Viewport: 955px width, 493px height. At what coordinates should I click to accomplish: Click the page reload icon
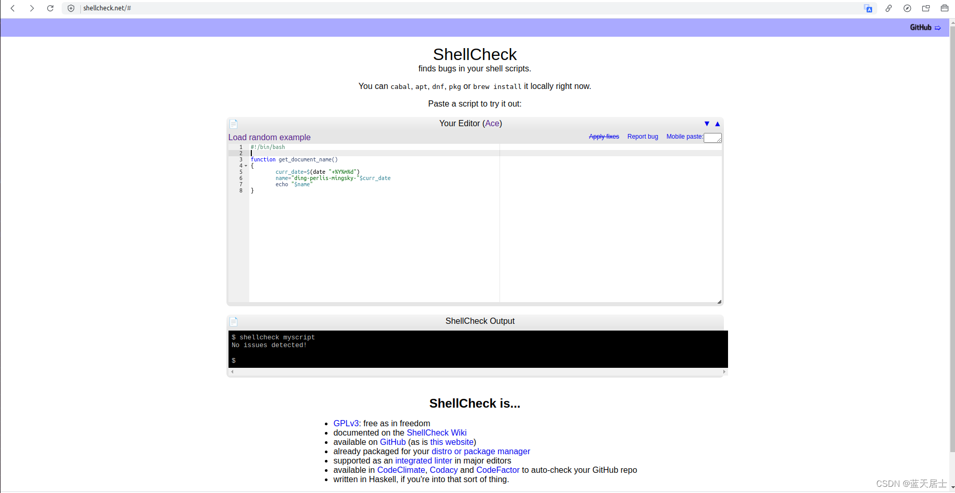(50, 8)
